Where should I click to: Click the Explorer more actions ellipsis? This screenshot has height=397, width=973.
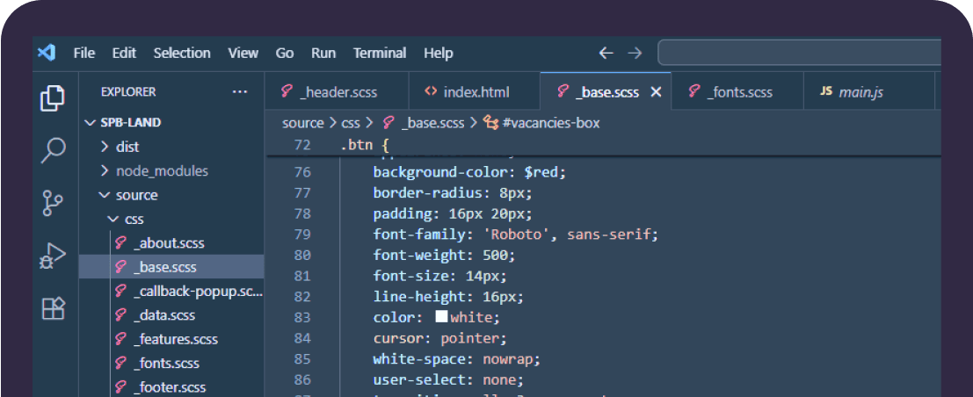[240, 91]
